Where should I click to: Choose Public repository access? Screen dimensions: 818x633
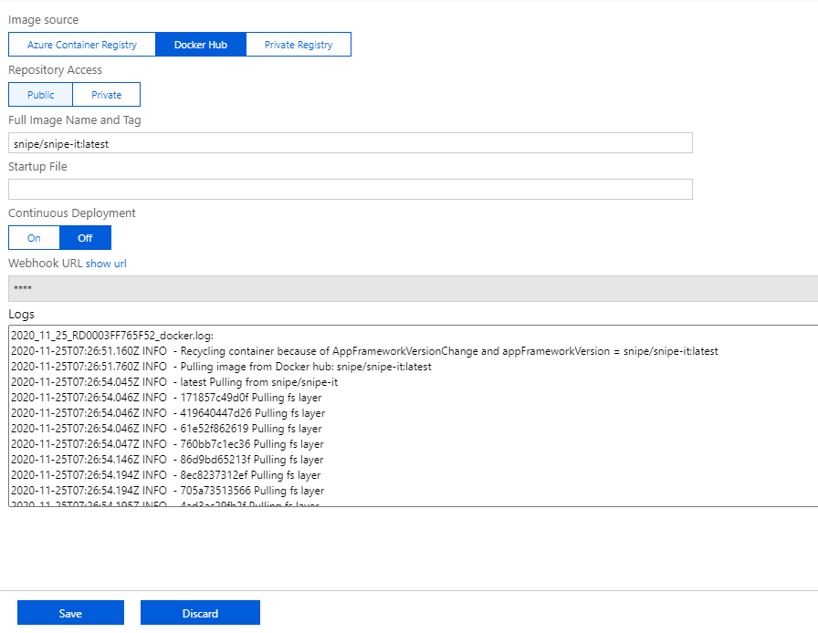pos(41,94)
